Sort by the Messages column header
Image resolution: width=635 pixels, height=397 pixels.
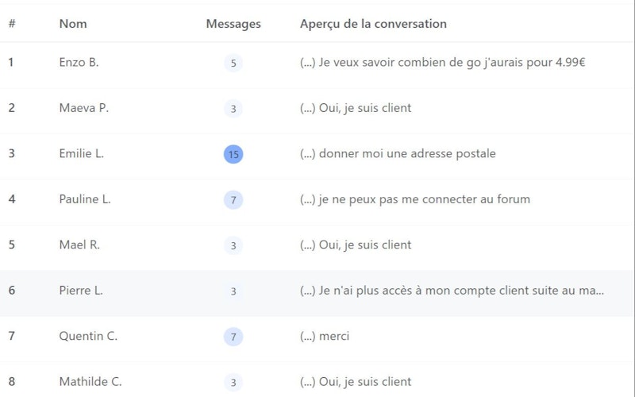[x=233, y=24]
